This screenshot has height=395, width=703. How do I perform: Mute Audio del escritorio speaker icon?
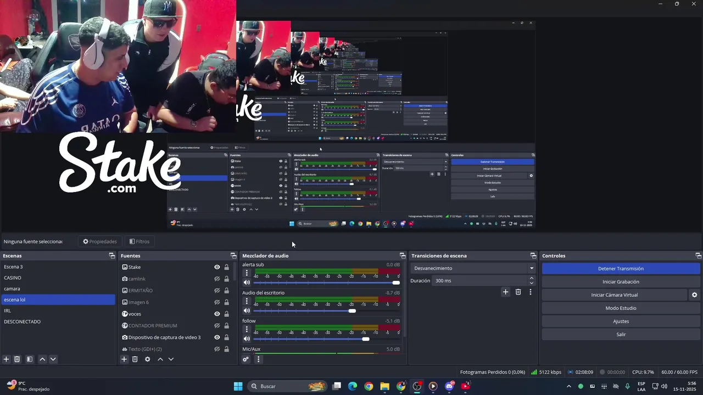point(247,311)
